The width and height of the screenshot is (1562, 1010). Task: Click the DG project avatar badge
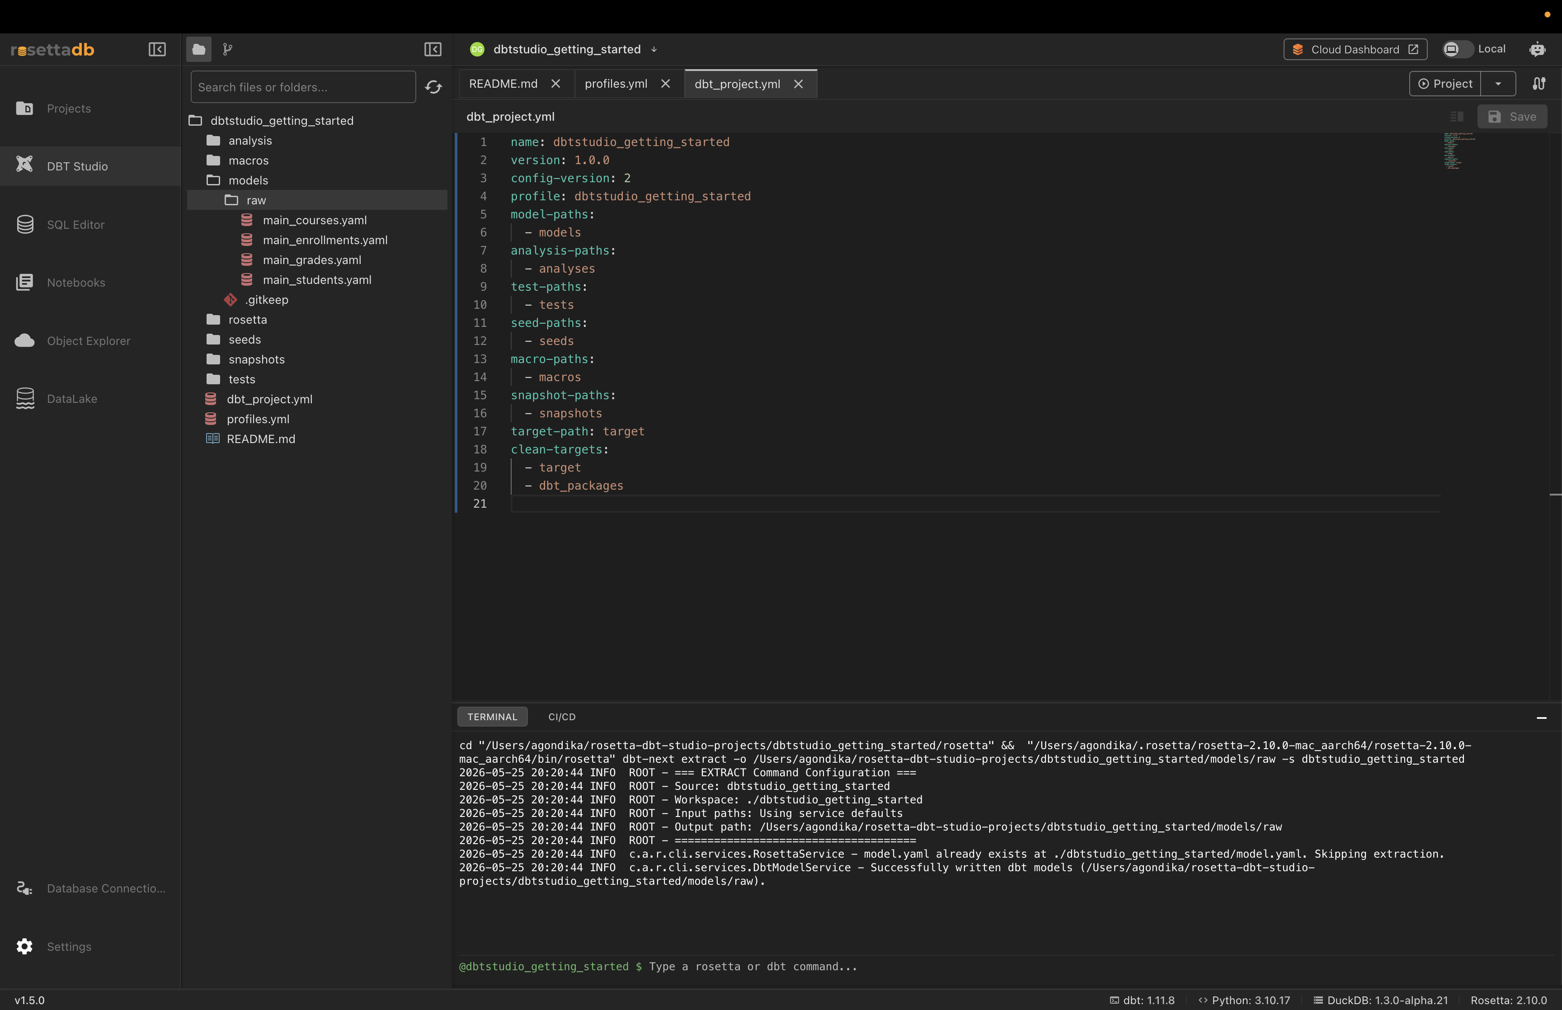(477, 49)
